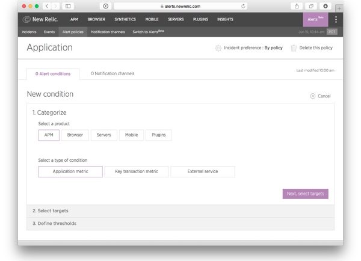Image resolution: width=361 pixels, height=261 pixels.
Task: Reload page using the address bar icon
Action: coord(244,6)
